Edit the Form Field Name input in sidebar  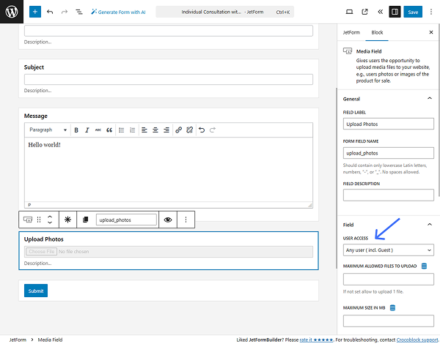(389, 153)
